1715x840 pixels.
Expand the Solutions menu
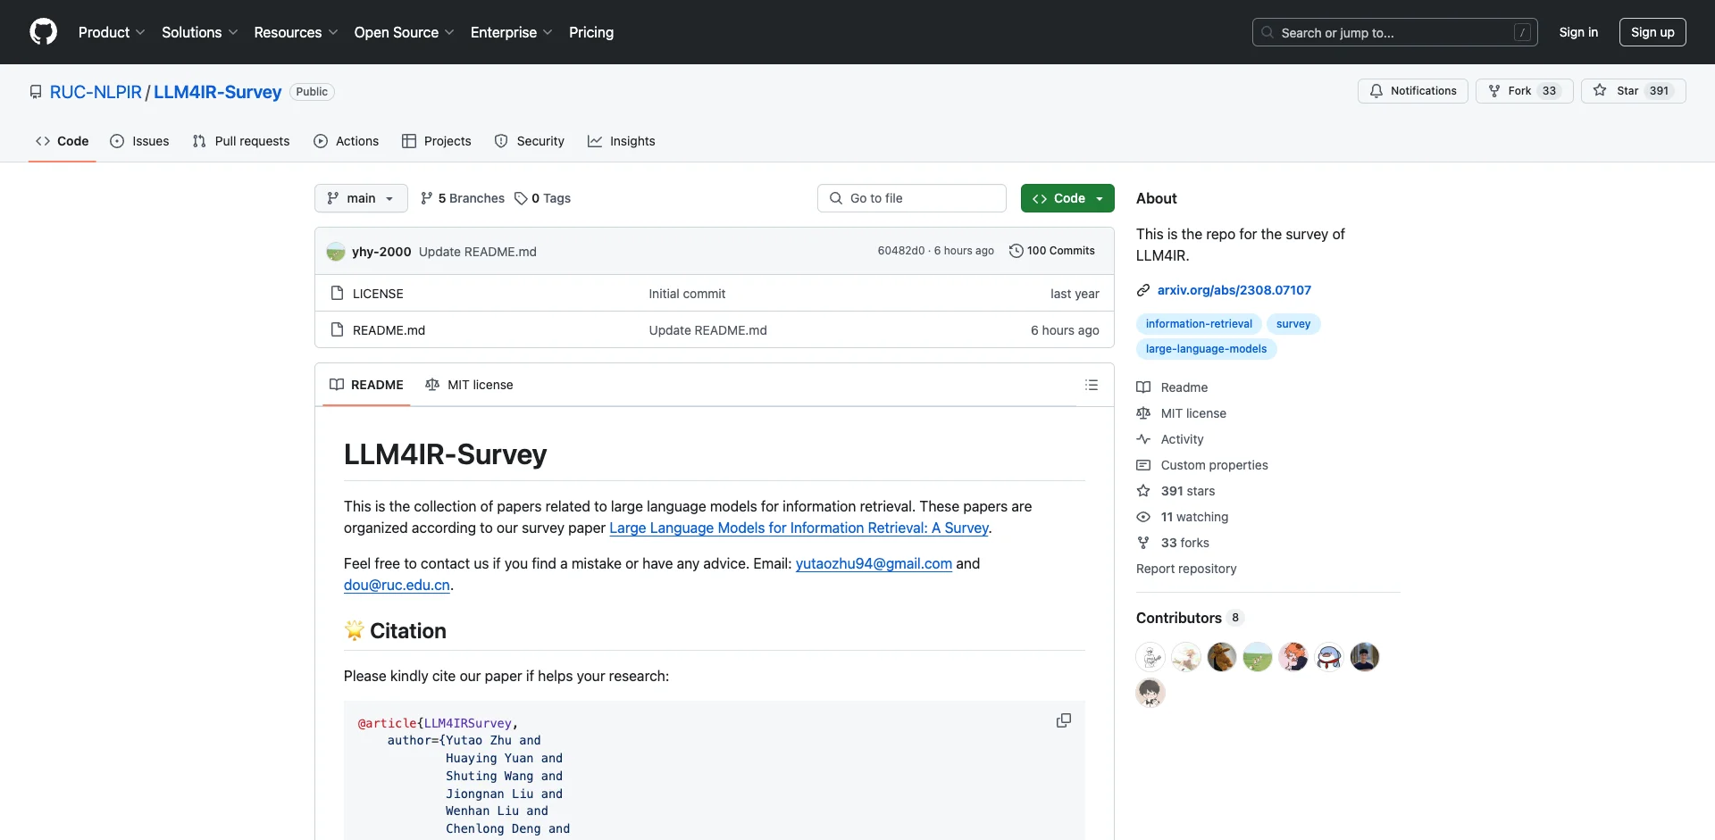pos(200,32)
